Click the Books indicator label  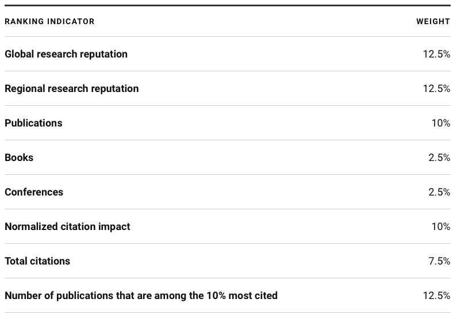click(x=19, y=158)
